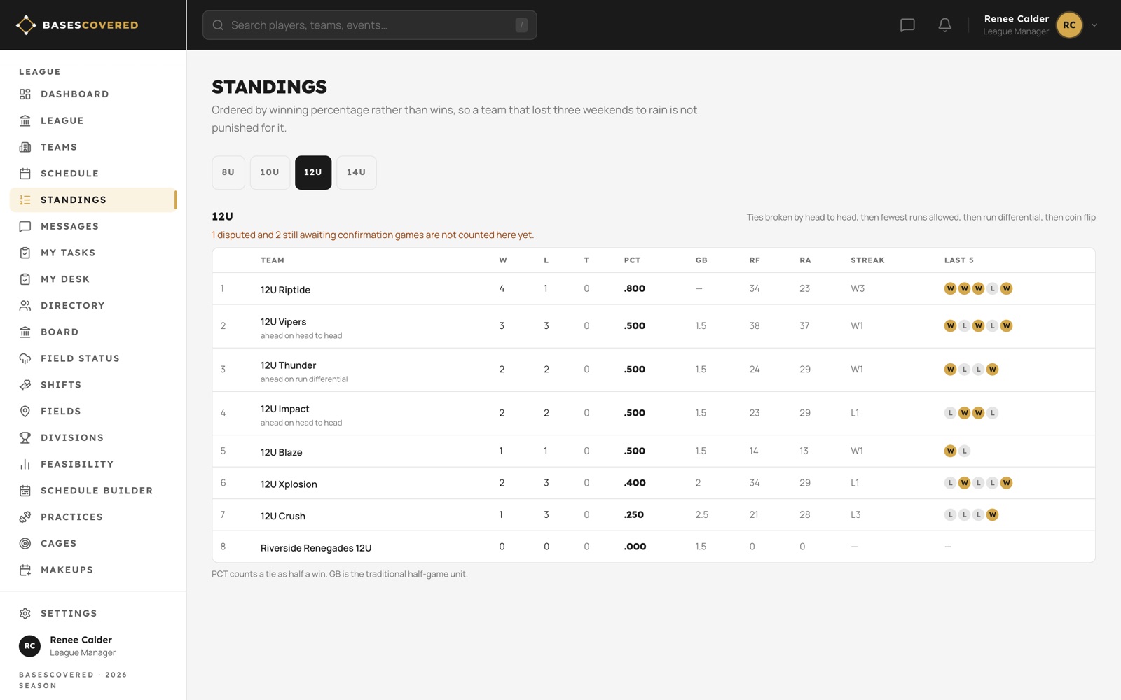1121x700 pixels.
Task: Click the 12U Blaze team name
Action: (281, 452)
